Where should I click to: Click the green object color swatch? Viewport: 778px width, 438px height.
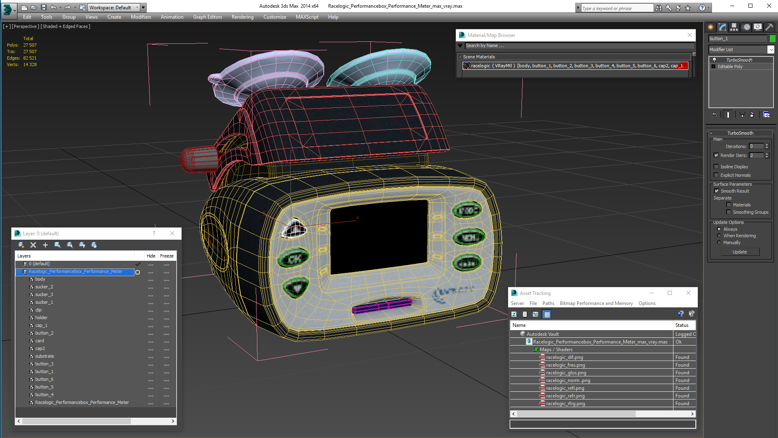pos(772,39)
